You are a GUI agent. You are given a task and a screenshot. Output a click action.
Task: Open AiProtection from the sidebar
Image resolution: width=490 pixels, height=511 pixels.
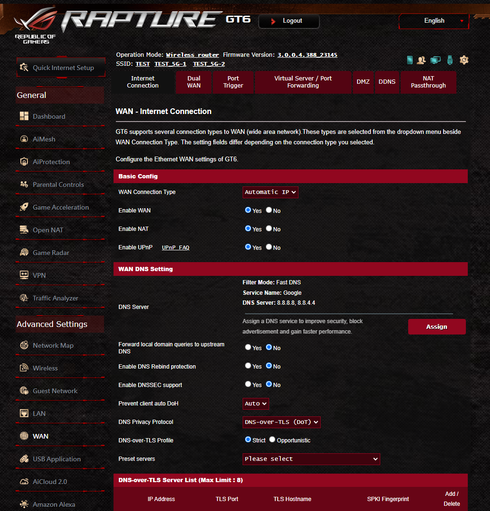[51, 161]
